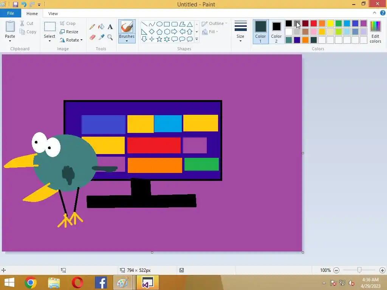Viewport: 387px width, 290px height.
Task: Open File Explorer from the taskbar
Action: coord(54,282)
